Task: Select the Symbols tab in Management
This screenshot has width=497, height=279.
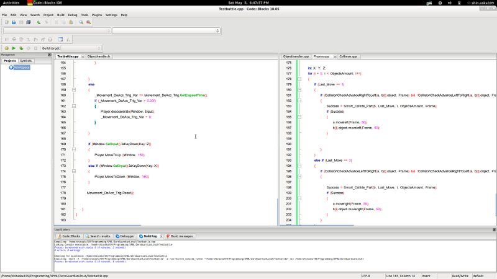Action: point(25,61)
